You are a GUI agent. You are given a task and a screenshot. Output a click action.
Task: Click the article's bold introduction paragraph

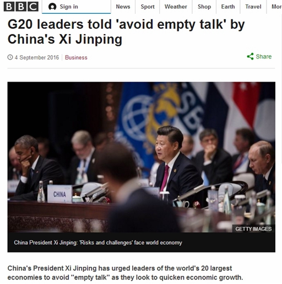125,273
